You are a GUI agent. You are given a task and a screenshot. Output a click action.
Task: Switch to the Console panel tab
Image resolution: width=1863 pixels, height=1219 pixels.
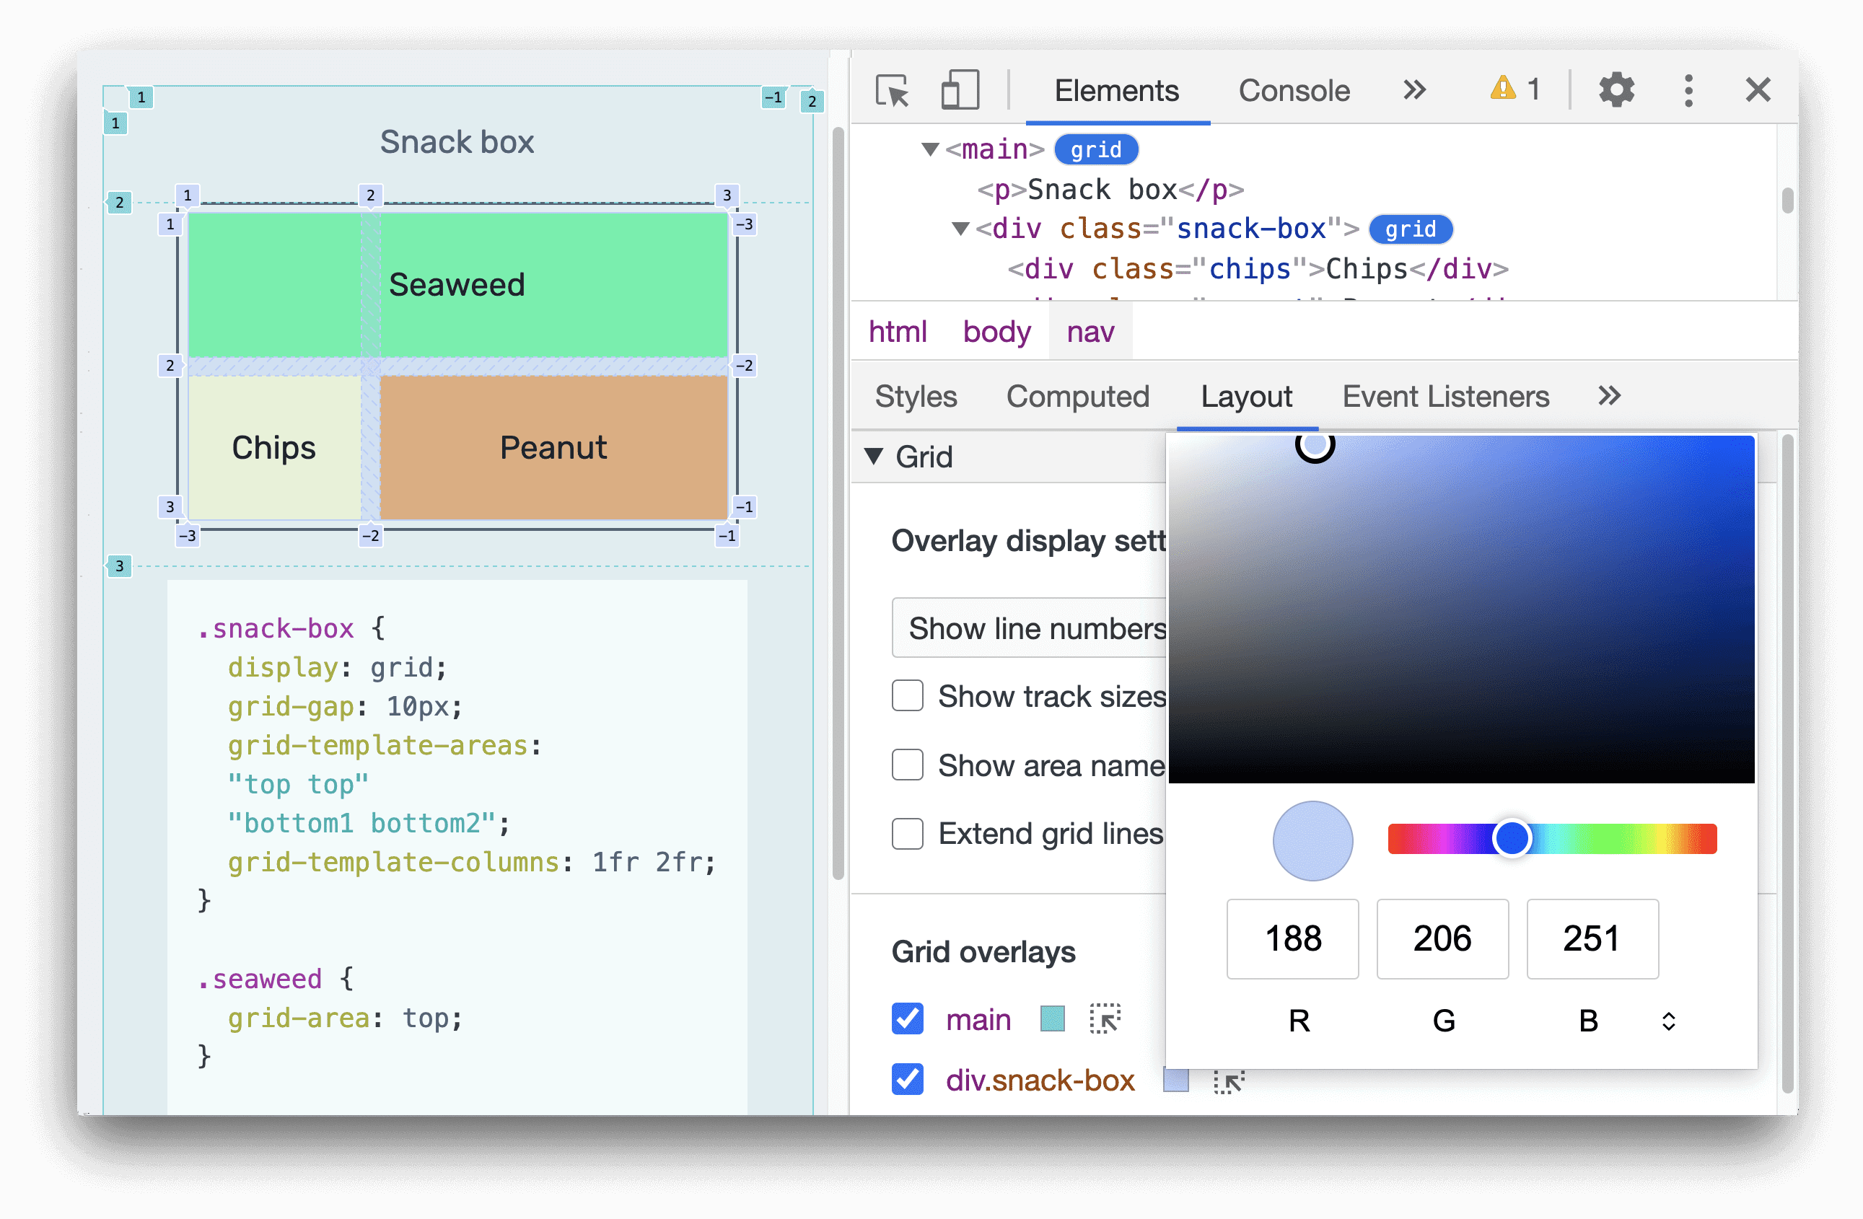pyautogui.click(x=1296, y=89)
